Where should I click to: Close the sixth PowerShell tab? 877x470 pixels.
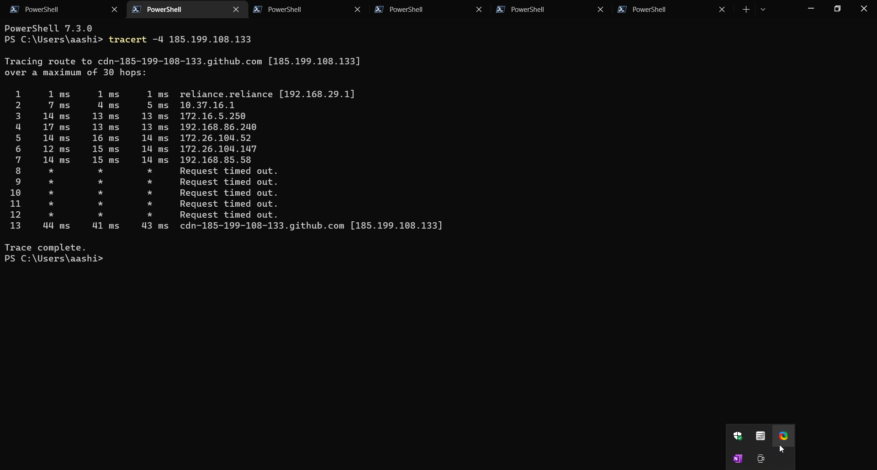(x=722, y=9)
